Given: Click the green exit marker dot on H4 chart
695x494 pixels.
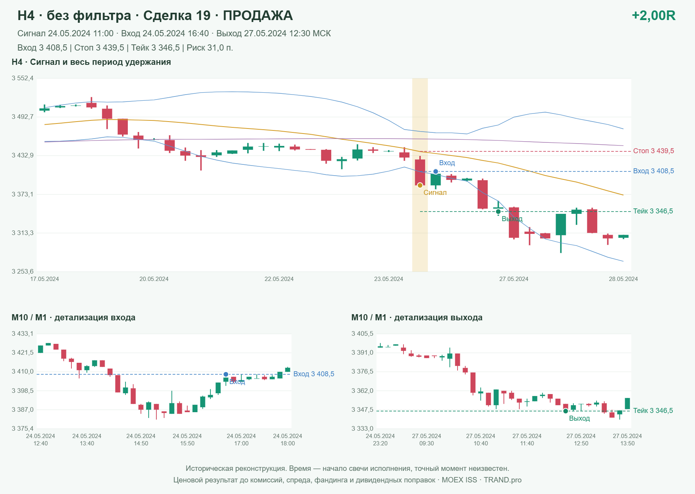Looking at the screenshot, I should pyautogui.click(x=498, y=211).
